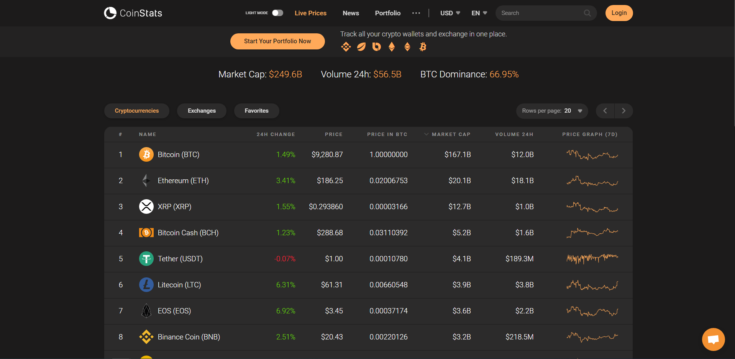The height and width of the screenshot is (359, 735).
Task: Sort by 24H Change column header
Action: pyautogui.click(x=276, y=134)
